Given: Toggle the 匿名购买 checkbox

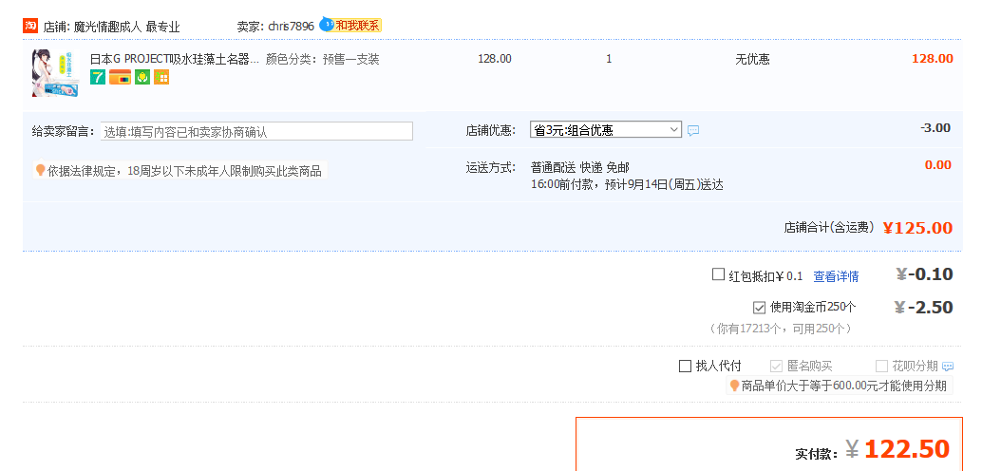Looking at the screenshot, I should tap(776, 367).
